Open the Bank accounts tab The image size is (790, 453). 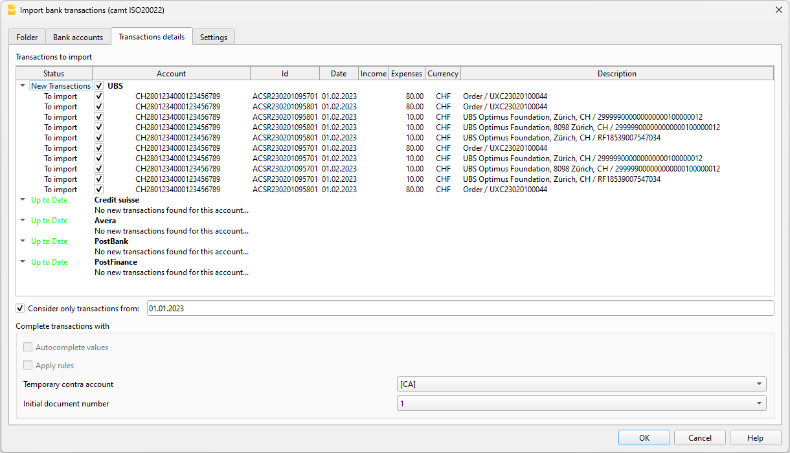[78, 37]
